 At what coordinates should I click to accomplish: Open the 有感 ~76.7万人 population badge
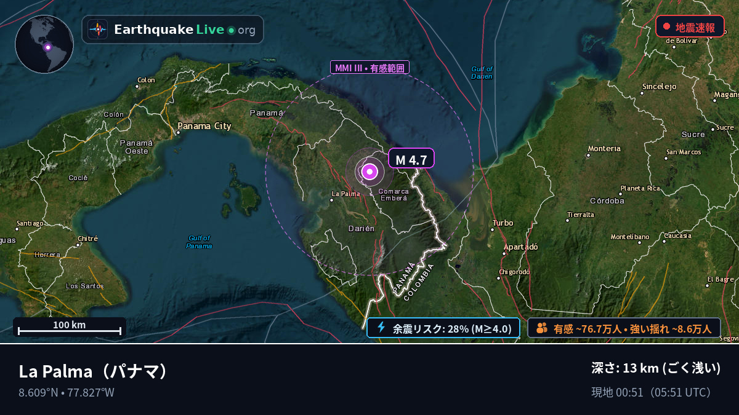(624, 328)
